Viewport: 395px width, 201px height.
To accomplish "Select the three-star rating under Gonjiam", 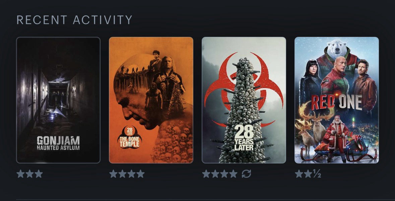I will click(30, 174).
